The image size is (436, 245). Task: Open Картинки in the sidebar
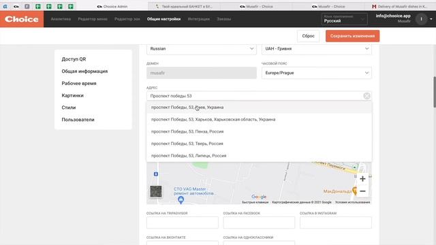[x=73, y=95]
